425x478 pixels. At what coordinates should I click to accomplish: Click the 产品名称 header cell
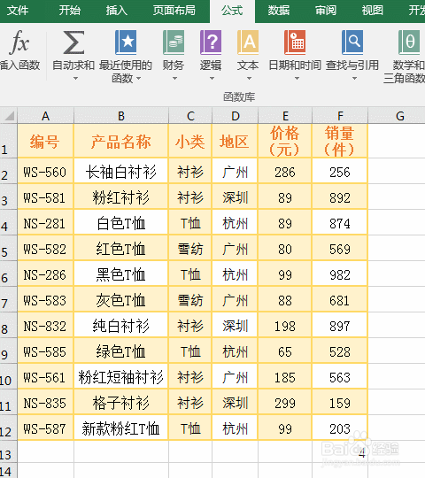(121, 141)
